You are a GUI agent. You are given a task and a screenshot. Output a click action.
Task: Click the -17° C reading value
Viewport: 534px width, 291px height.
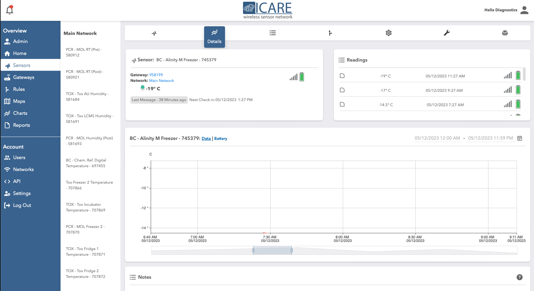[385, 90]
